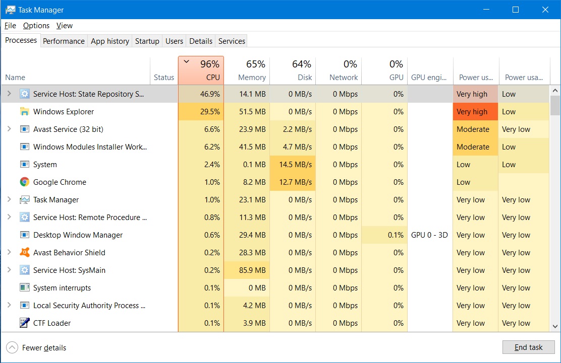Expand Service Host: Remote Procedure entry
Viewport: 561px width, 363px height.
coord(10,217)
